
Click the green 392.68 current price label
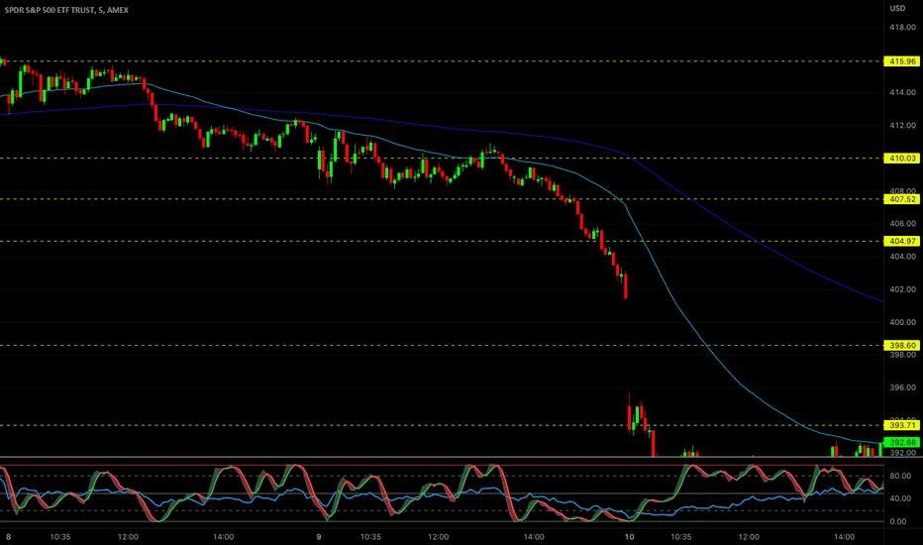coord(902,442)
